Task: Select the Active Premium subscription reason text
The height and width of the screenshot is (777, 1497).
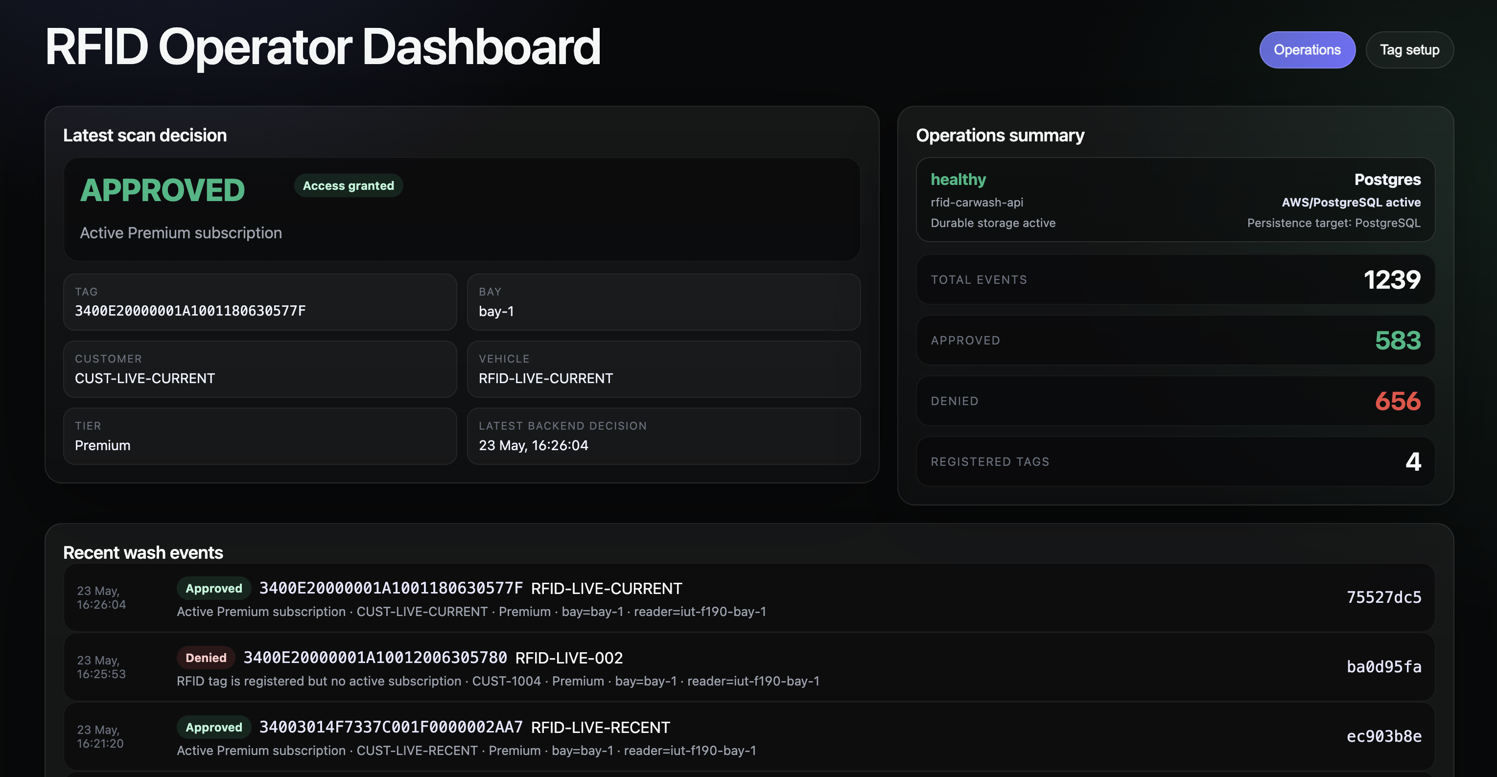Action: 181,233
